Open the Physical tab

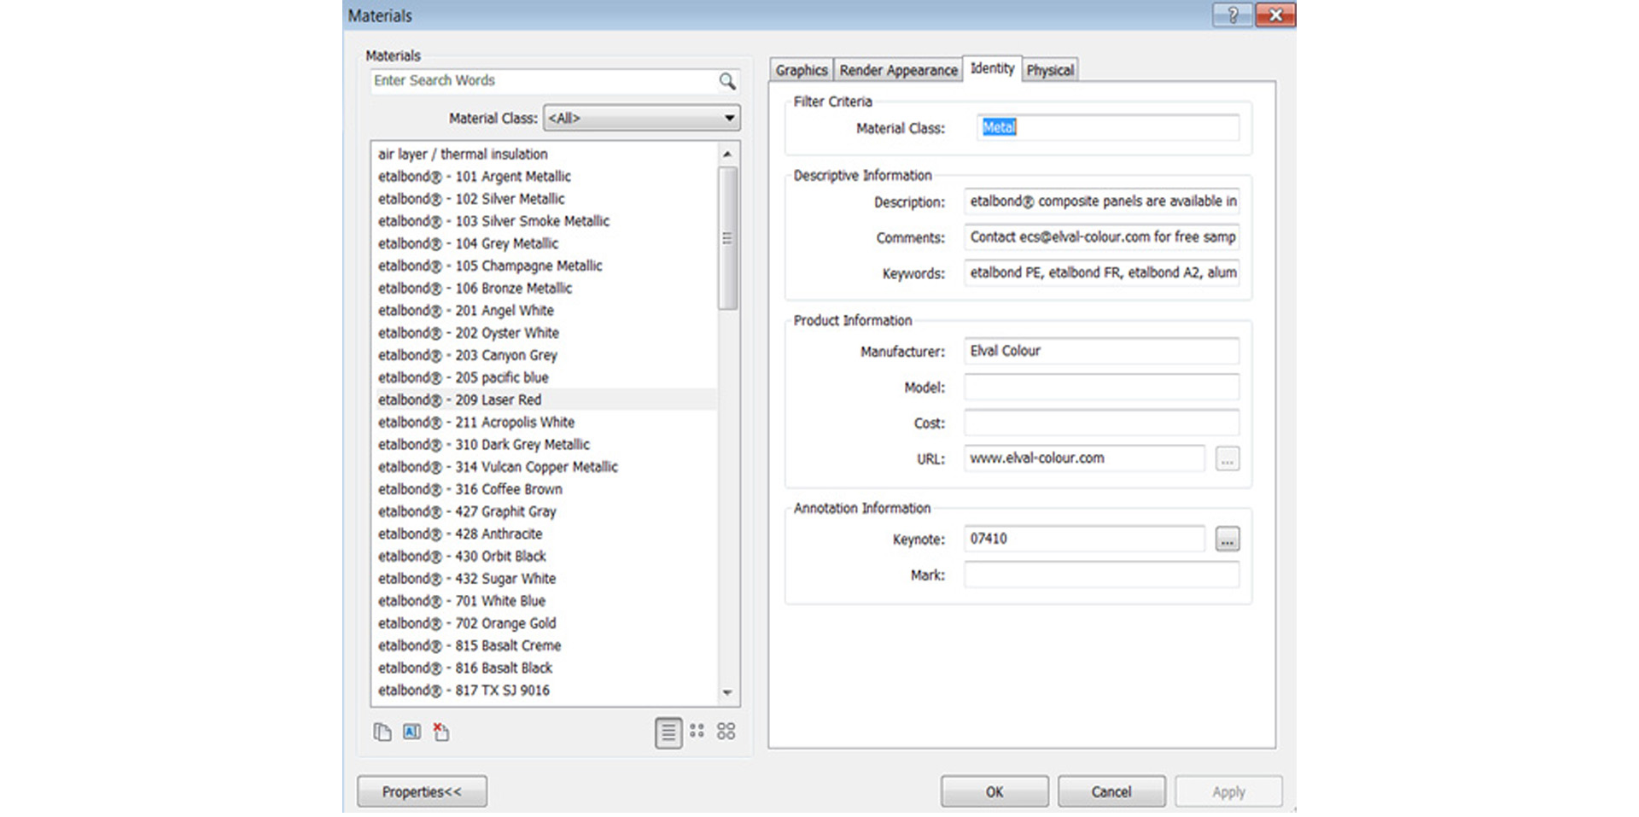tap(1050, 70)
